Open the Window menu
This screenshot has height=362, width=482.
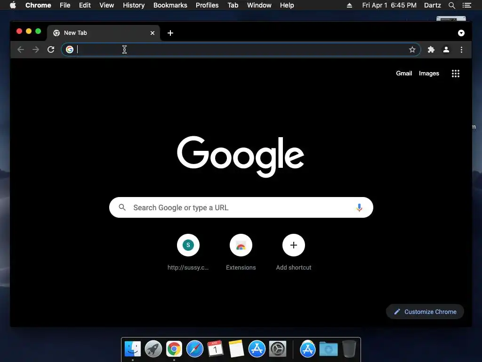click(x=259, y=5)
